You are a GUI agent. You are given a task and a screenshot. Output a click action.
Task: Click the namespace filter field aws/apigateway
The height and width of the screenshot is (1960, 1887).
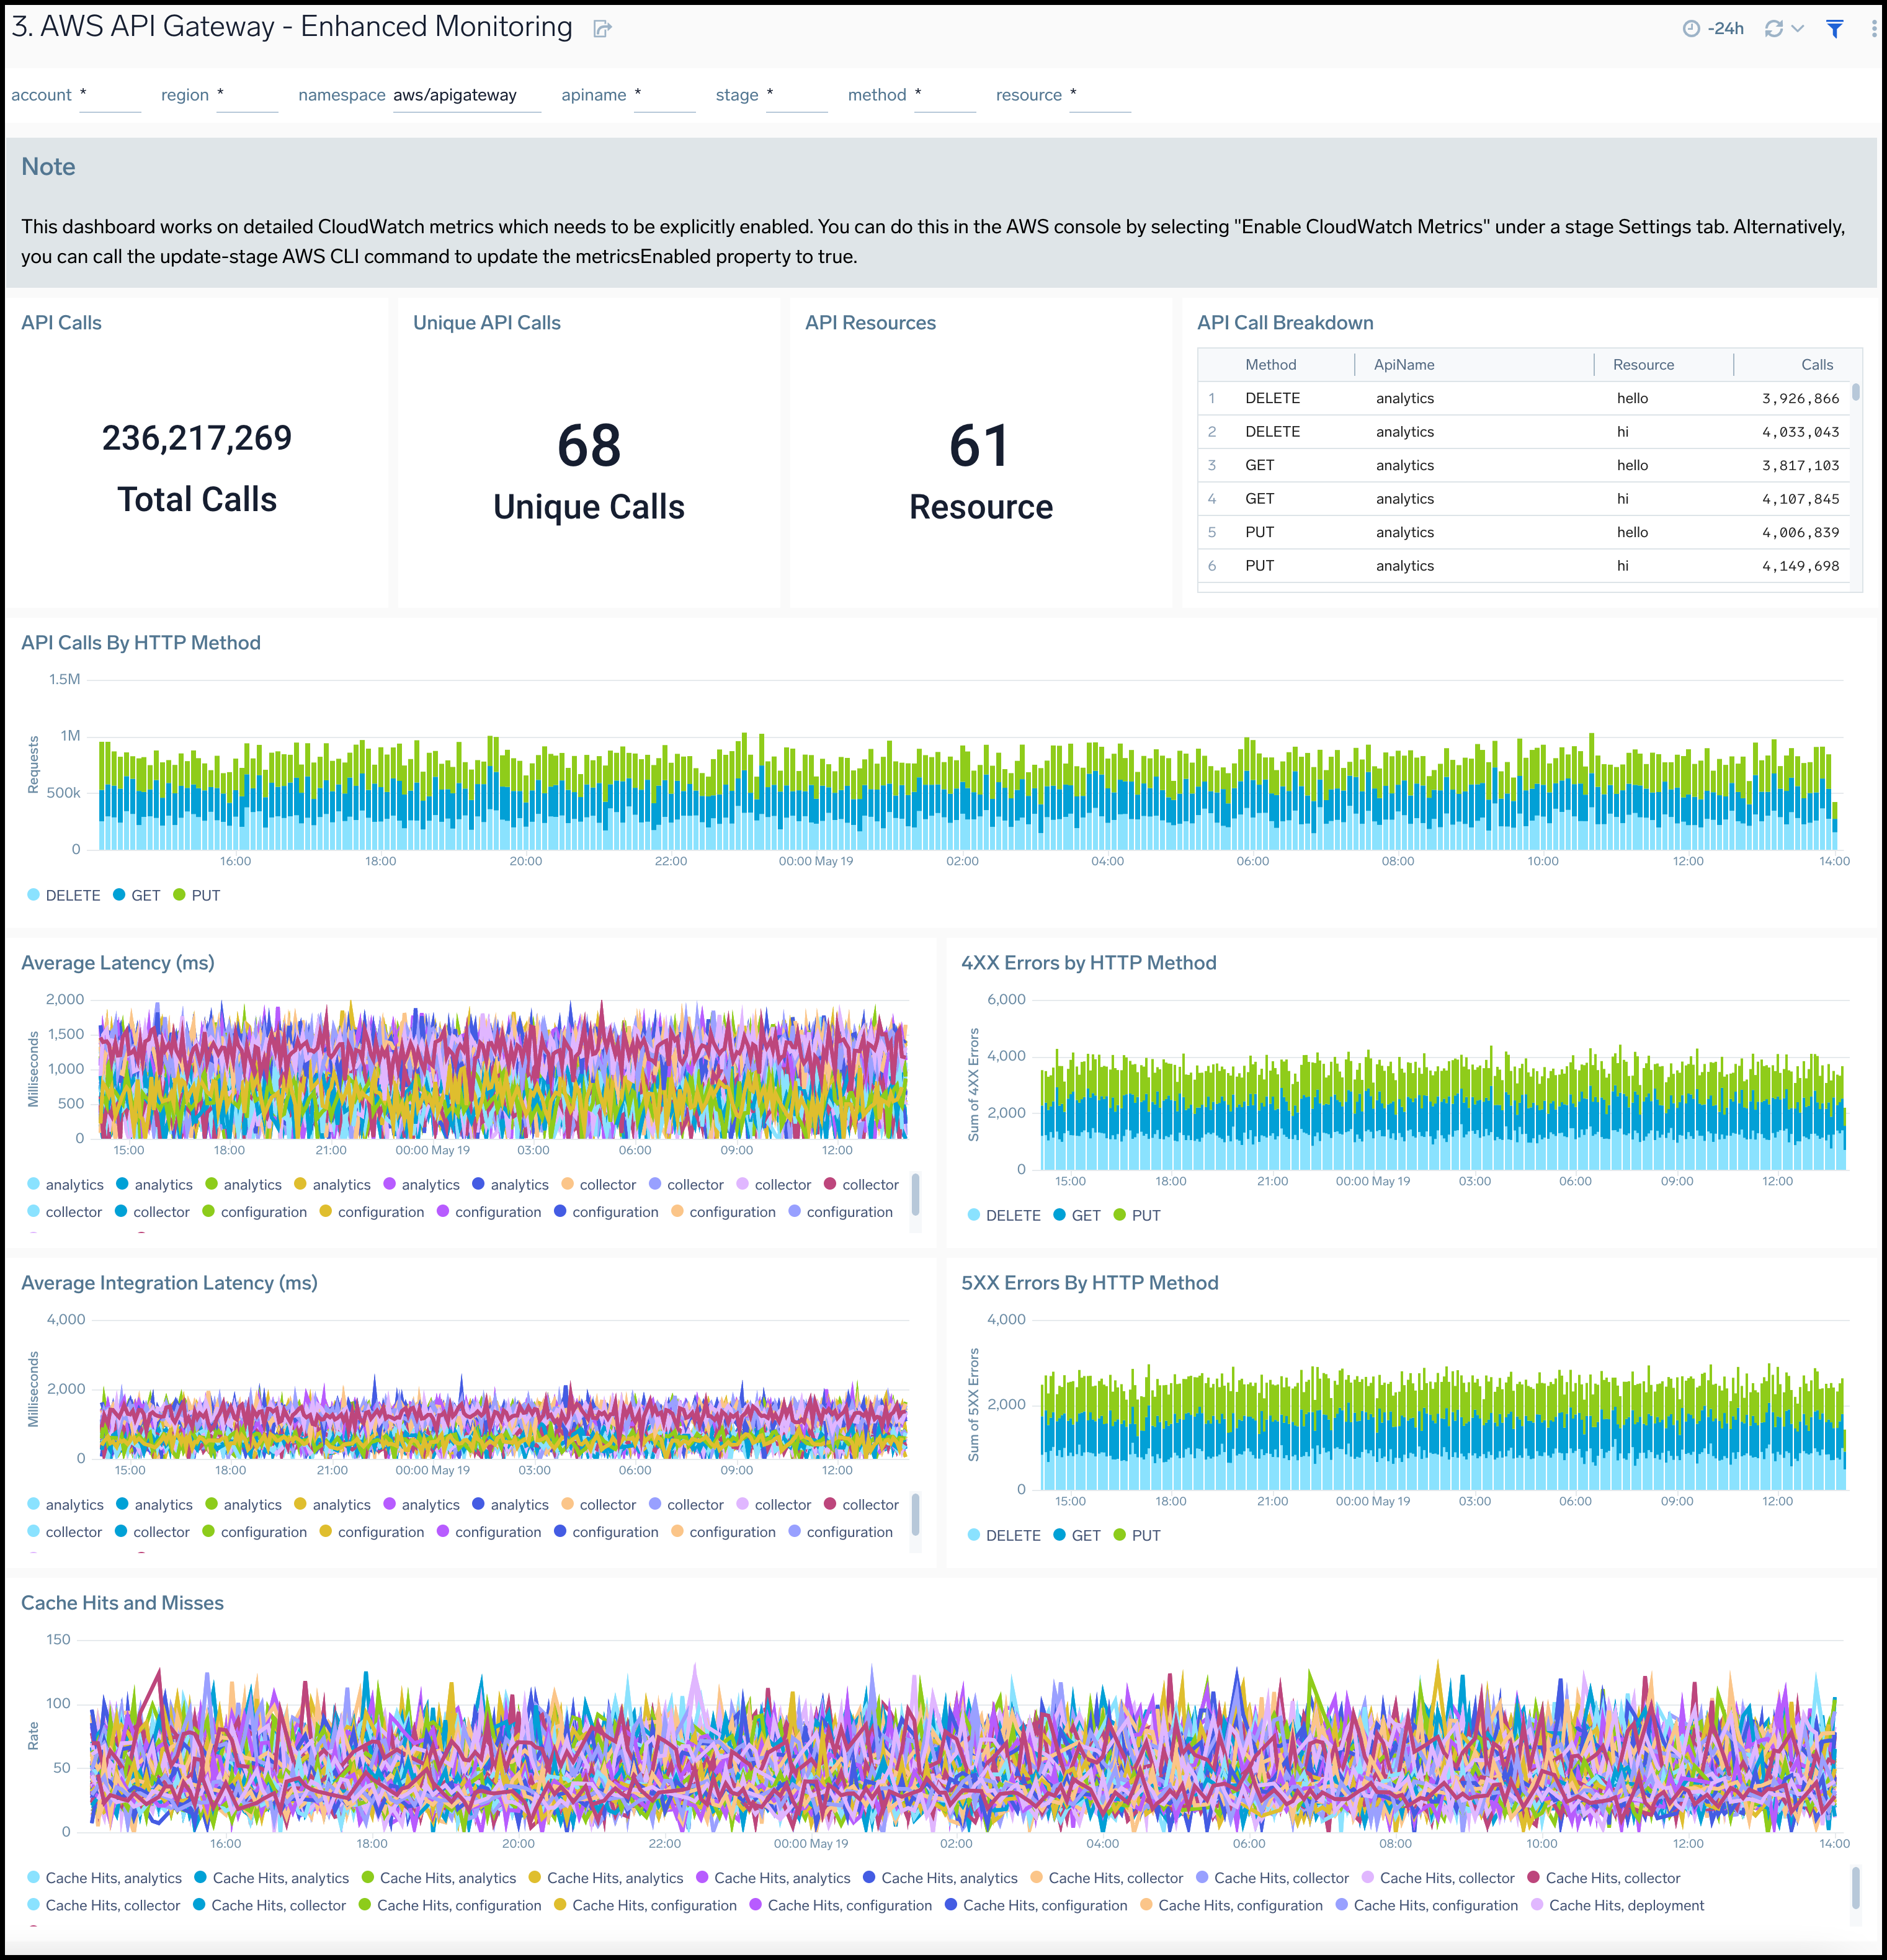[x=465, y=95]
